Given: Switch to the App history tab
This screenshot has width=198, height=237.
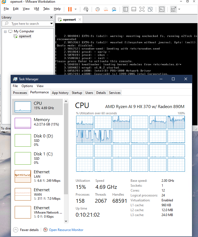Looking at the screenshot, I should click(x=60, y=93).
